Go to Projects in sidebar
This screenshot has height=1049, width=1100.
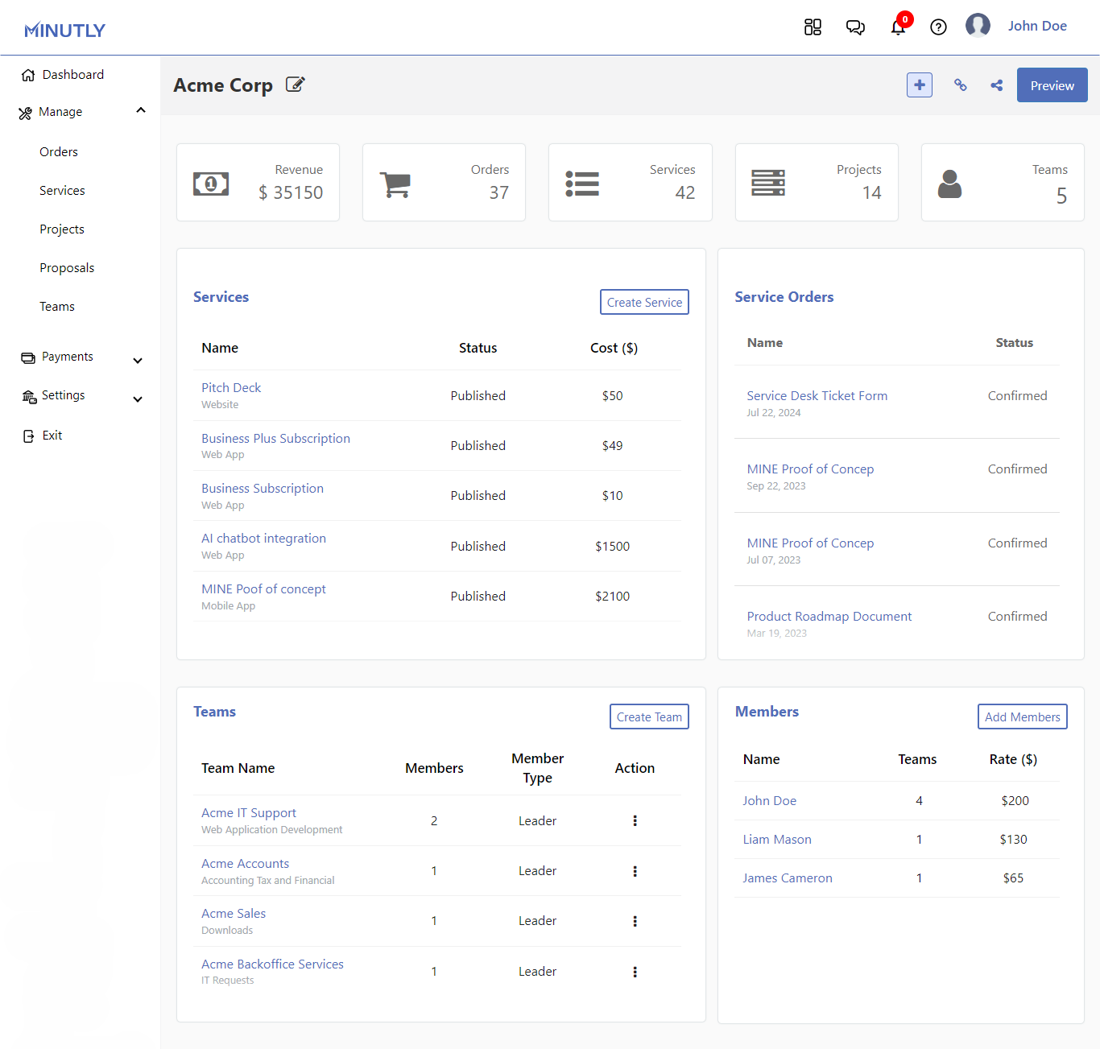pos(62,229)
